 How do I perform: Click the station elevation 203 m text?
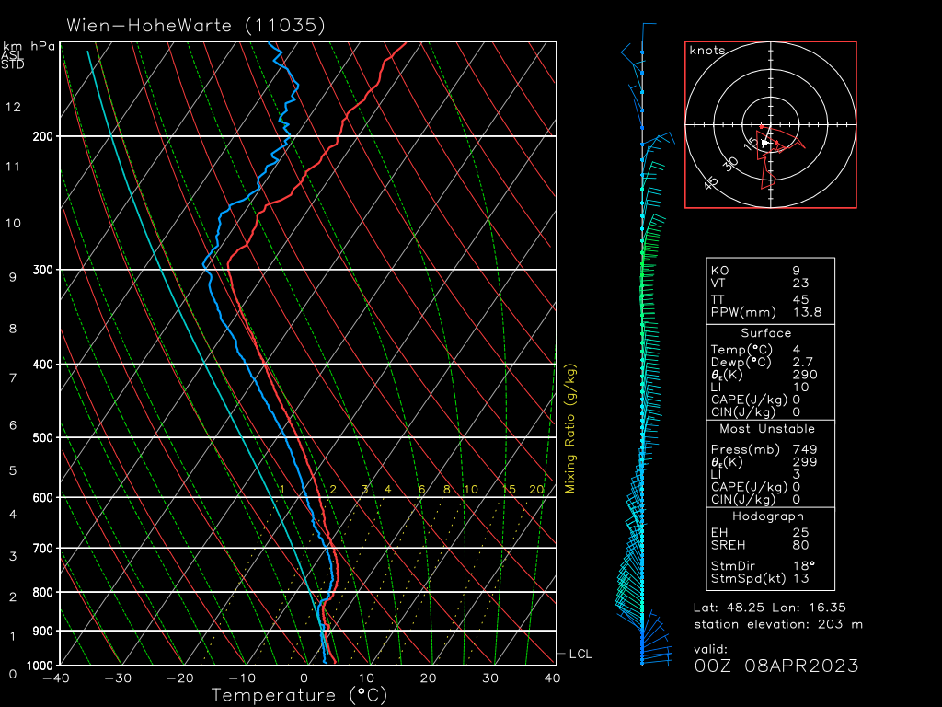click(778, 625)
